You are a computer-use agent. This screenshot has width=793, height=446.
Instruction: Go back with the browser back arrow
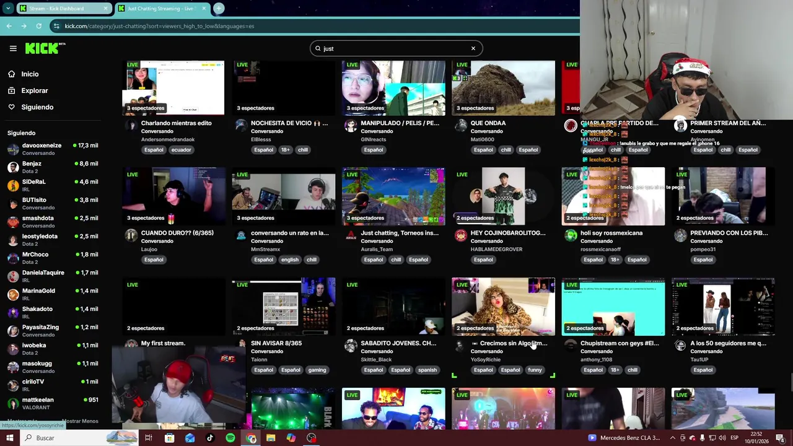tap(9, 26)
